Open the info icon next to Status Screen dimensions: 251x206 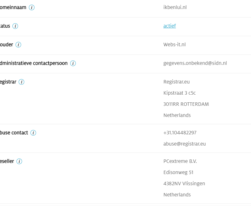15,26
